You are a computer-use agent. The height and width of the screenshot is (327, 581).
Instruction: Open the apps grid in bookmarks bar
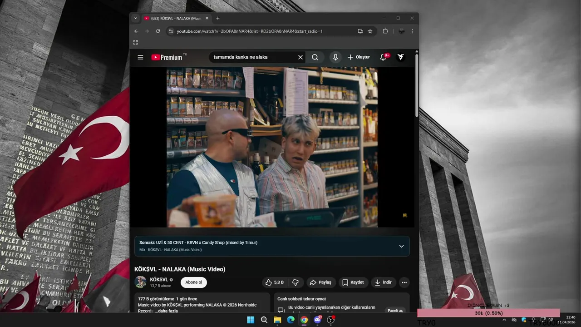(x=135, y=42)
